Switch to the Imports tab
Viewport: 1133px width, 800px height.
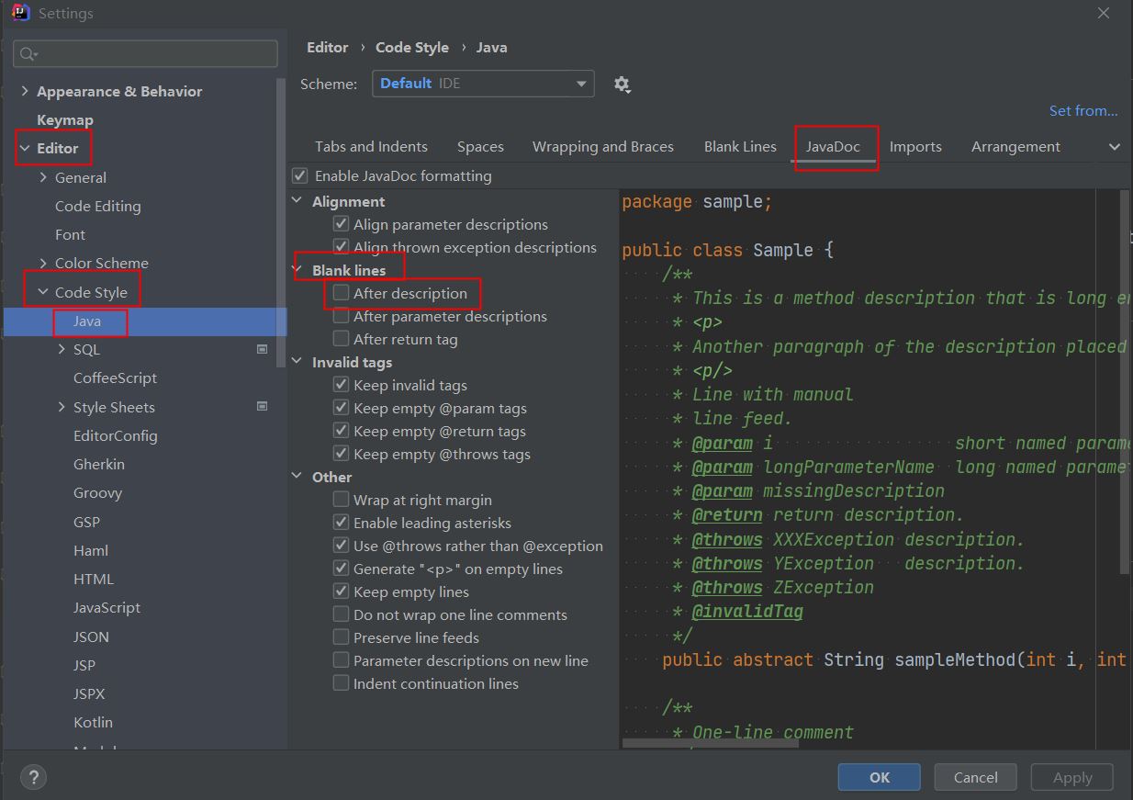915,147
